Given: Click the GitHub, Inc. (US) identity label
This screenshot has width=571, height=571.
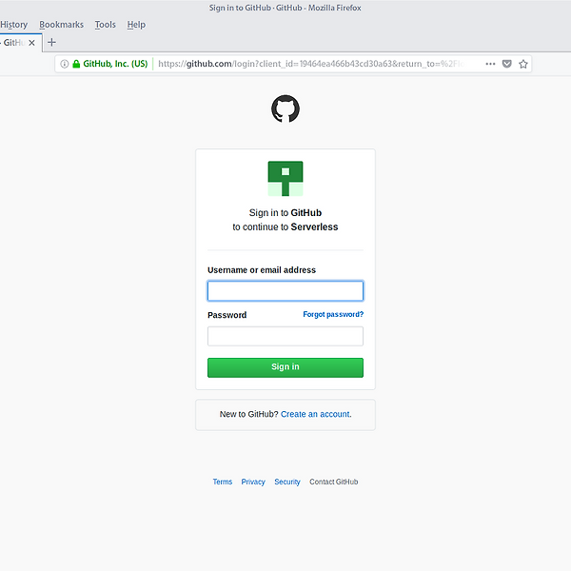Looking at the screenshot, I should (x=115, y=64).
